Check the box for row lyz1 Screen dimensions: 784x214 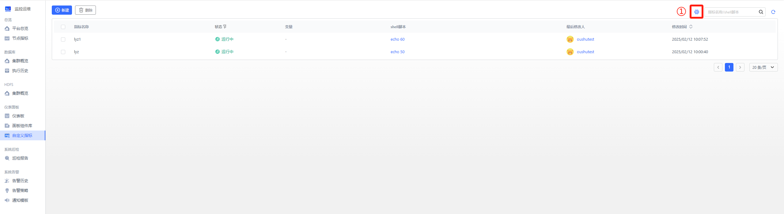[63, 39]
